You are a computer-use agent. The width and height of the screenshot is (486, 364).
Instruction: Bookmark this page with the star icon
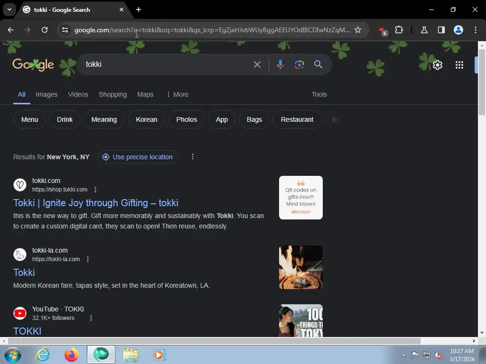tap(358, 30)
